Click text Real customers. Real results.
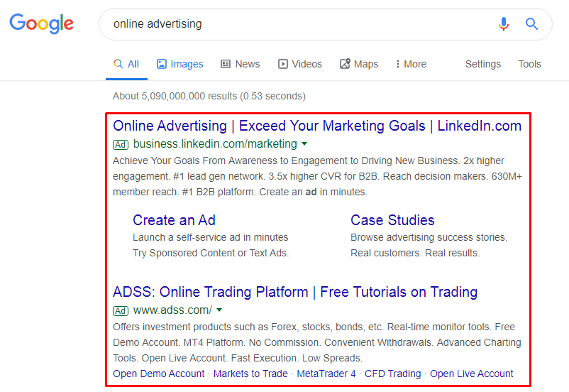Viewport: 569px width, 392px height. (x=415, y=254)
